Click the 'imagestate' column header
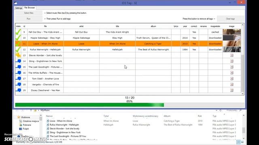The width and height of the screenshot is (259, 145). [215, 26]
